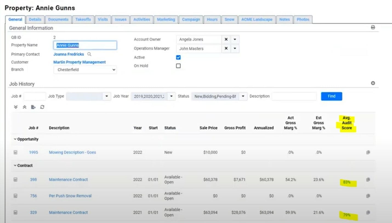Open the Martin Property Management customer link
Image resolution: width=392 pixels, height=223 pixels.
point(79,62)
